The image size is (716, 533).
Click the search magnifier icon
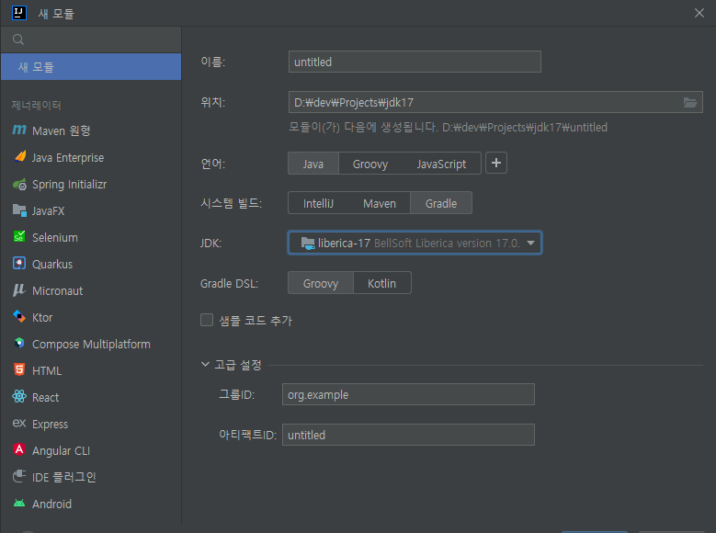pos(18,40)
